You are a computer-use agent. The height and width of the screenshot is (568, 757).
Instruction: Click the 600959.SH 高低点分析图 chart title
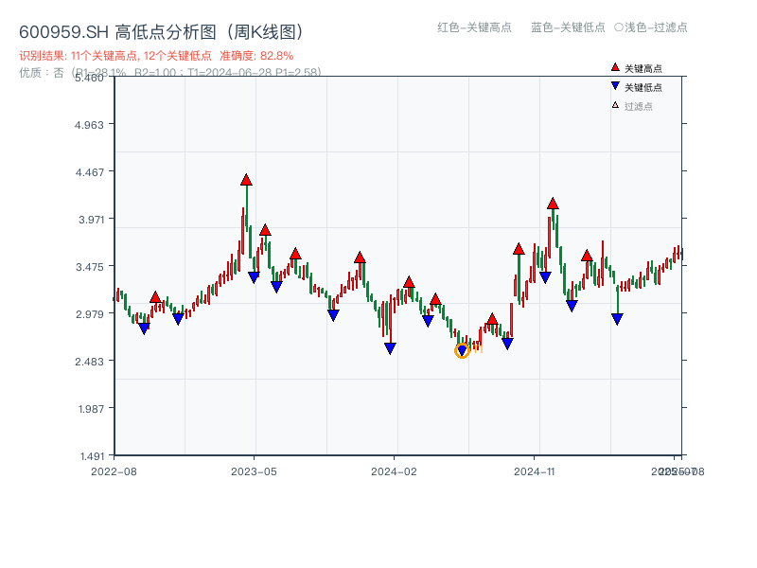162,32
